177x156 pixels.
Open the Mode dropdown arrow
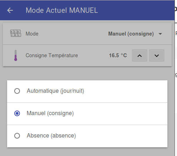click(160, 34)
